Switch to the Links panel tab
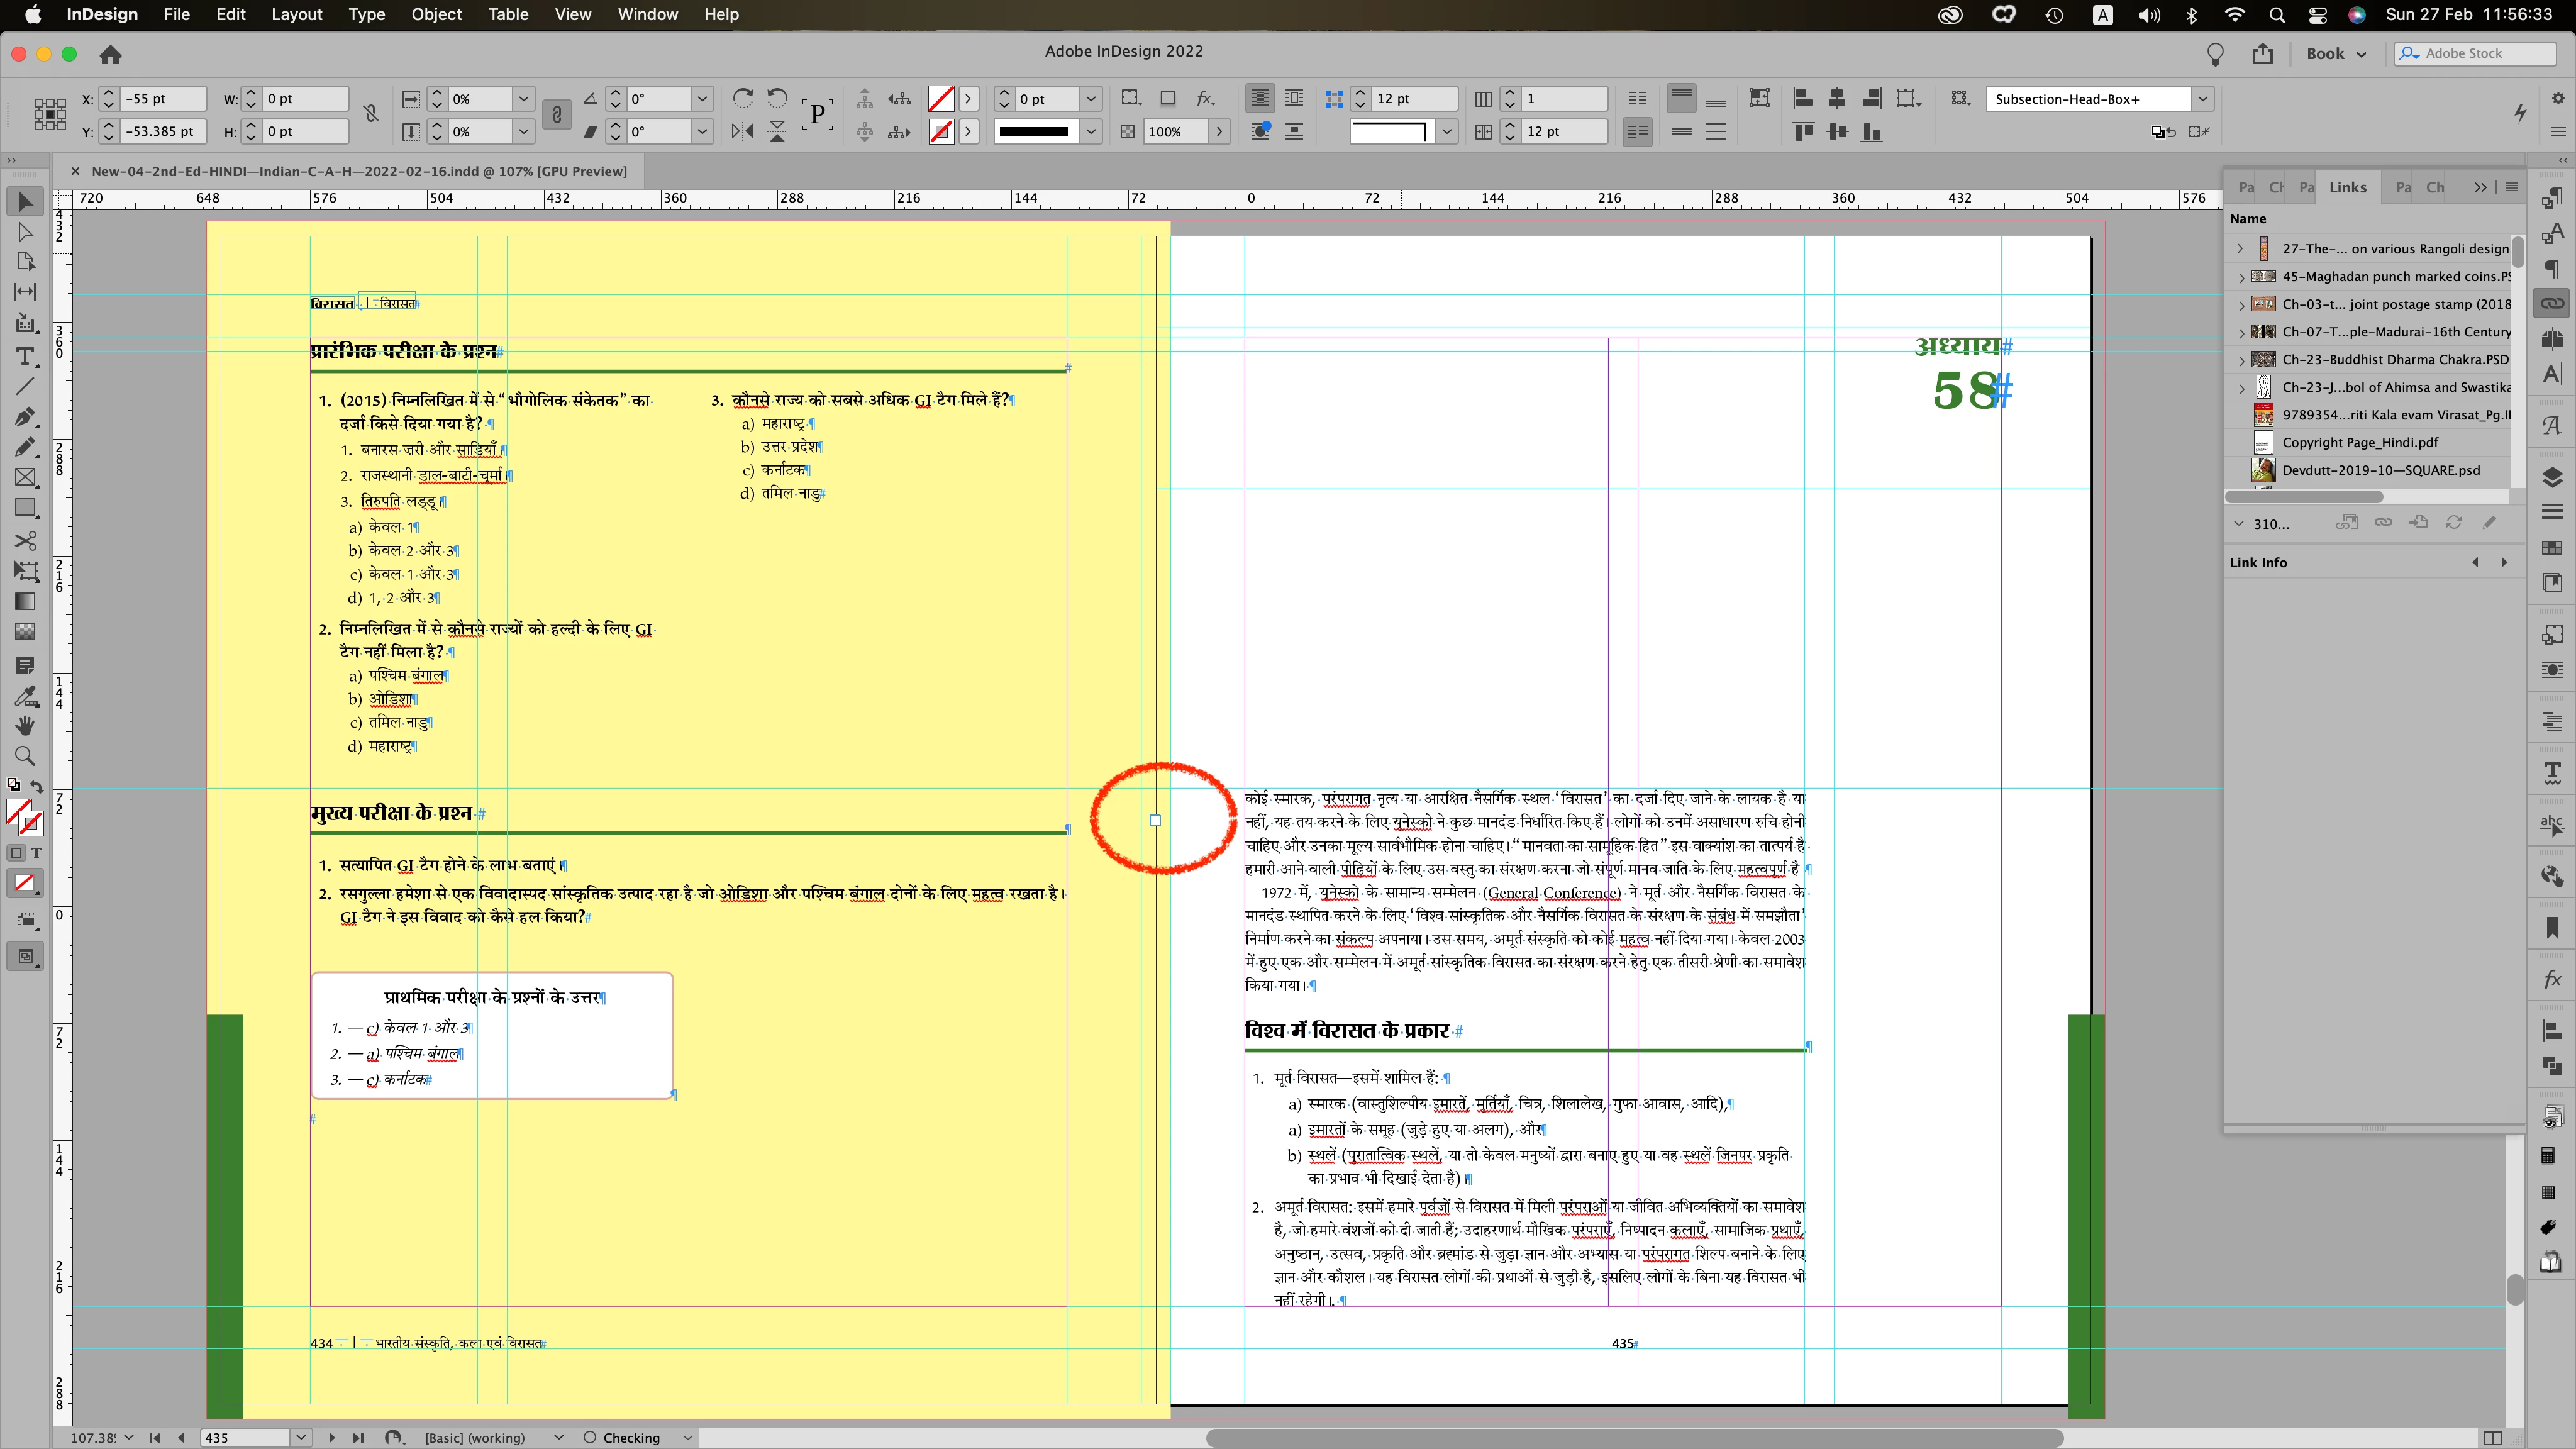Screen dimensions: 2576x1449 click(2347, 187)
